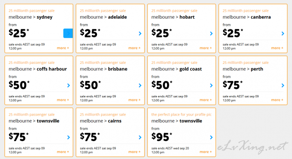Expand 'more +' on the Cairns card
This screenshot has width=292, height=159.
coord(134,152)
